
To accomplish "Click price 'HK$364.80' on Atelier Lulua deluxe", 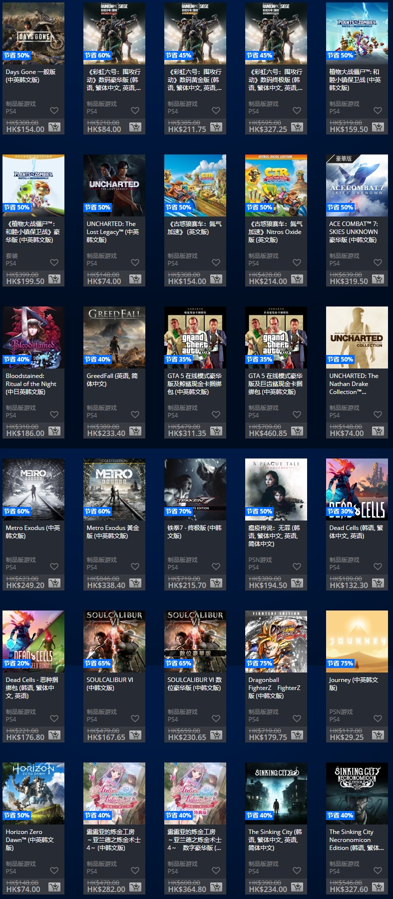I will [x=187, y=889].
